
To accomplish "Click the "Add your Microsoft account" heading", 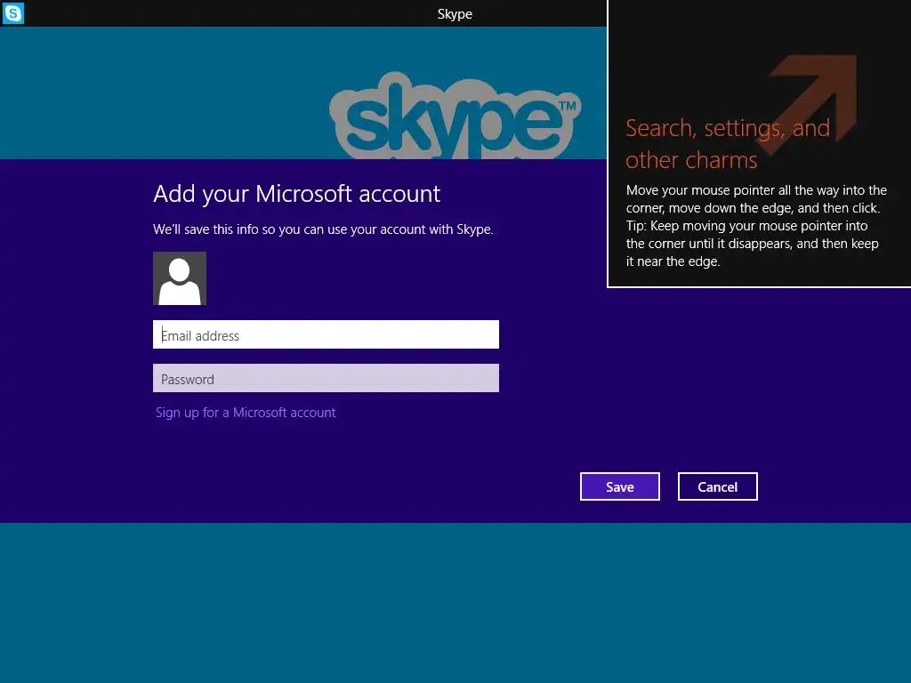I will coord(297,193).
